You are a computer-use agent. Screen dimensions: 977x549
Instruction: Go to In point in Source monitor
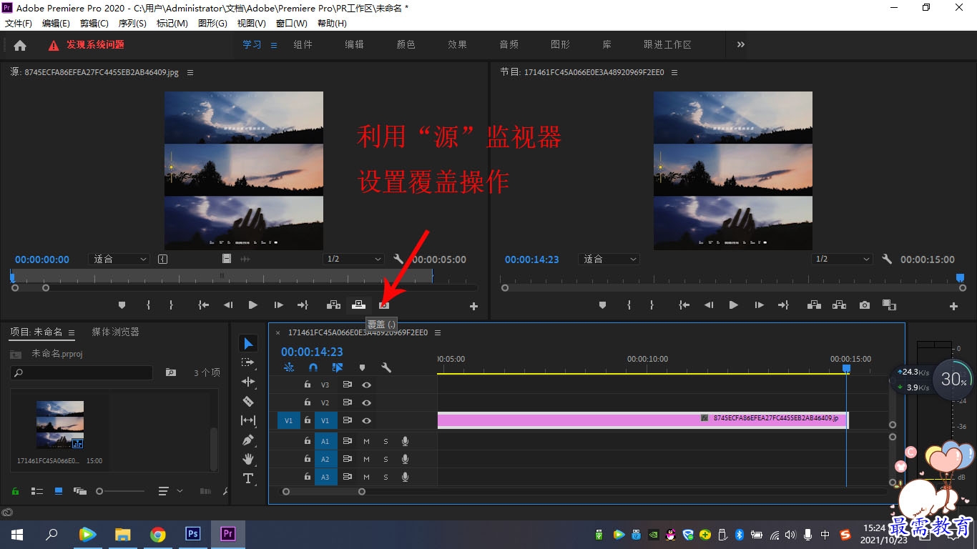[x=204, y=305]
